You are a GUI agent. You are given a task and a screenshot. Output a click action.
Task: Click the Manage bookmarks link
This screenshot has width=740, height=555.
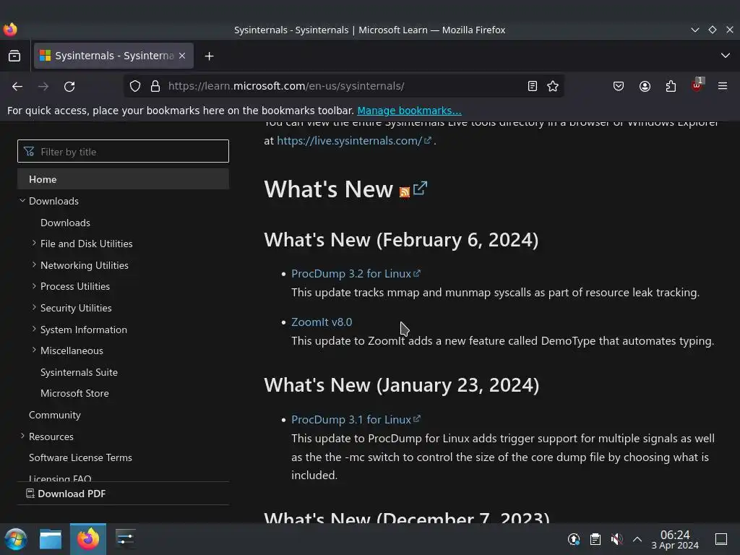409,111
